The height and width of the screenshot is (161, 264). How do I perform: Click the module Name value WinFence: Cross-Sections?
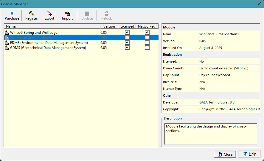coord(219,34)
